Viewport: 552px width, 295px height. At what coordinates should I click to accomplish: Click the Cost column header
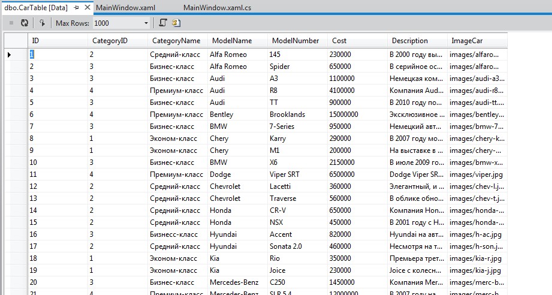(x=357, y=41)
